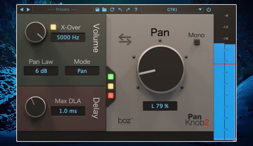Click the Pan Law label

[x=41, y=62]
